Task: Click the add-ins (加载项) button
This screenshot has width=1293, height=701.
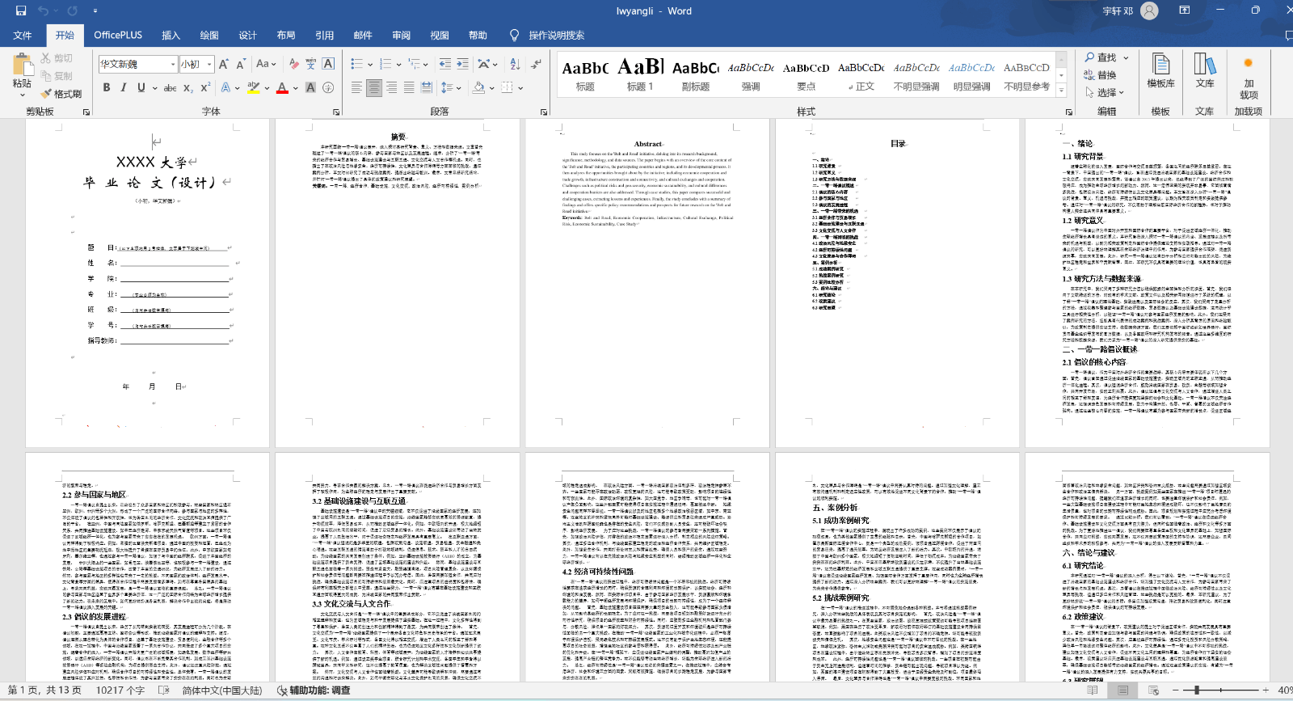Action: [x=1249, y=78]
